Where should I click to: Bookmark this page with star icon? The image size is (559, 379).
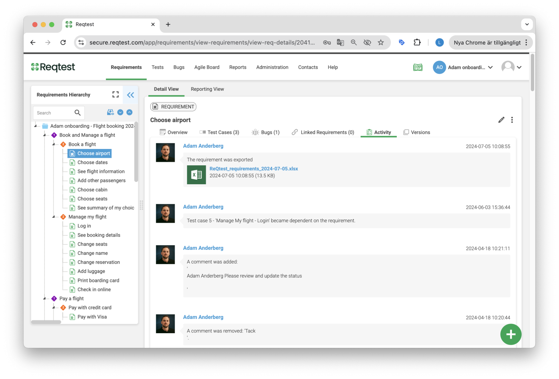381,42
